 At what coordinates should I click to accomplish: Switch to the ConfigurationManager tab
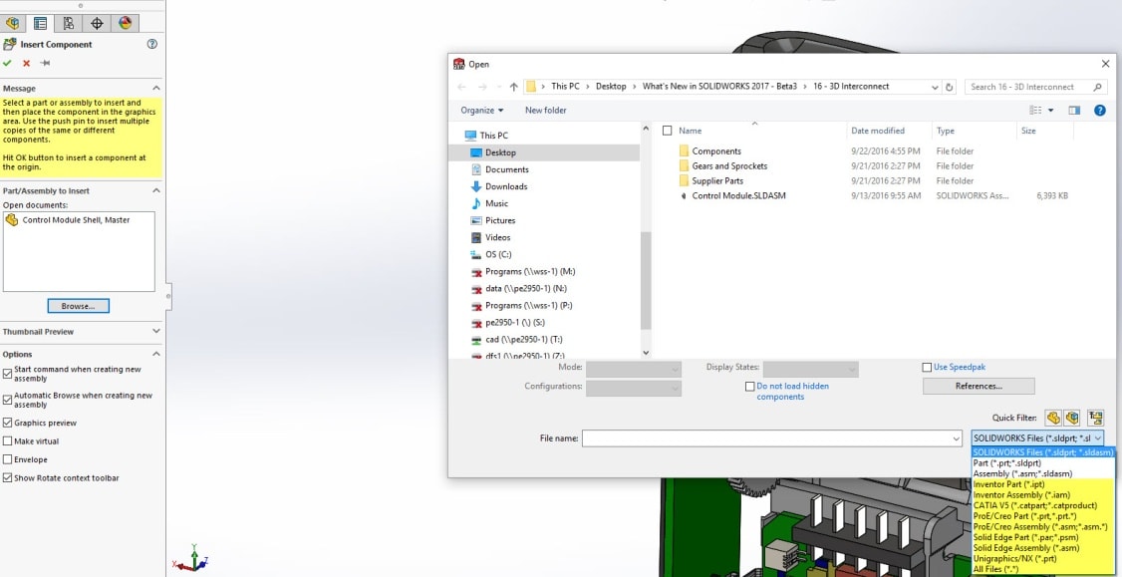(68, 23)
